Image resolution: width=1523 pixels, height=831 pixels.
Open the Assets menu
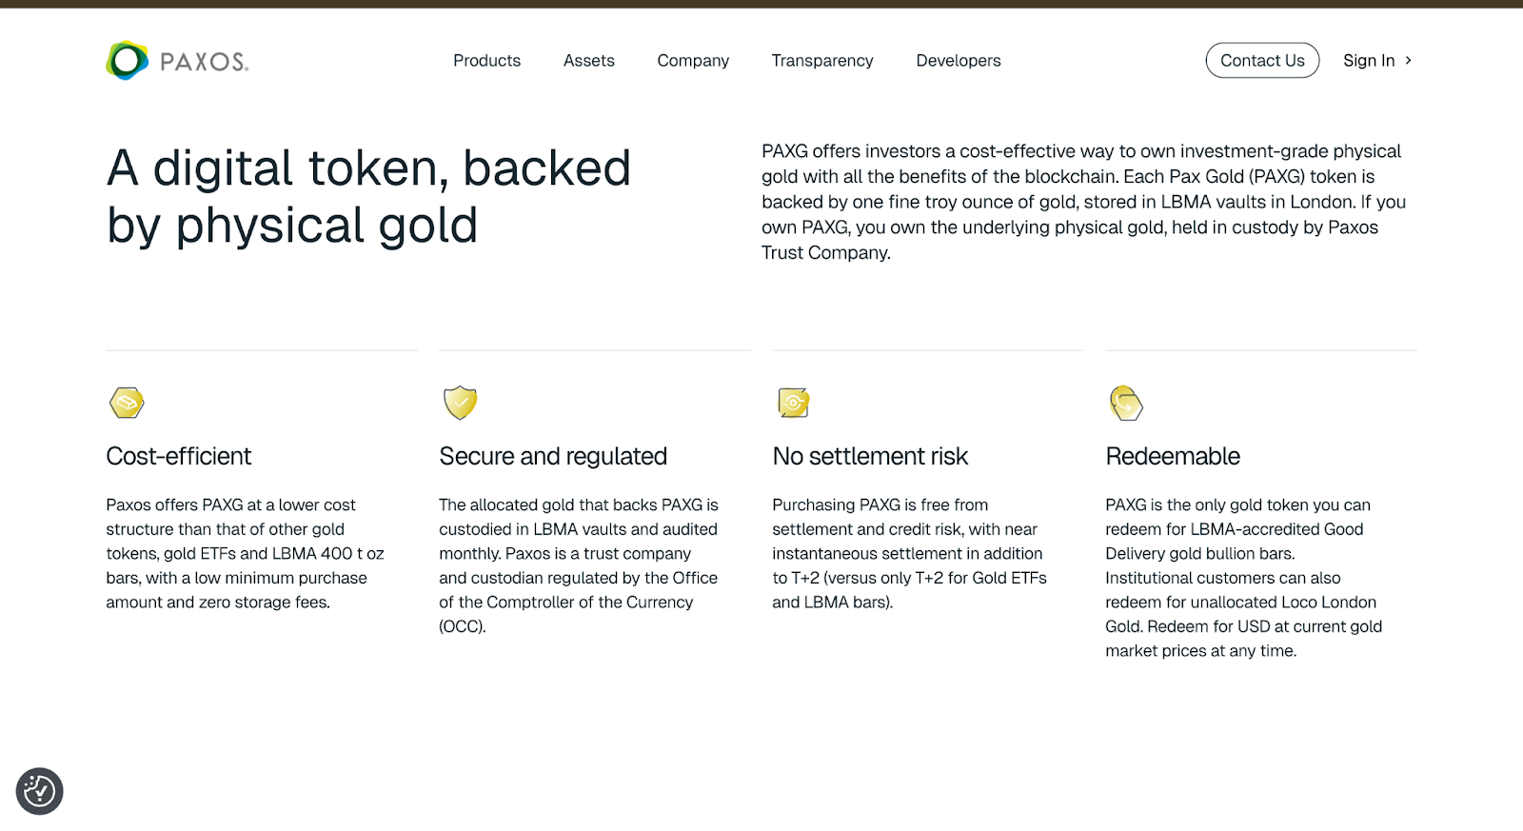pyautogui.click(x=588, y=61)
